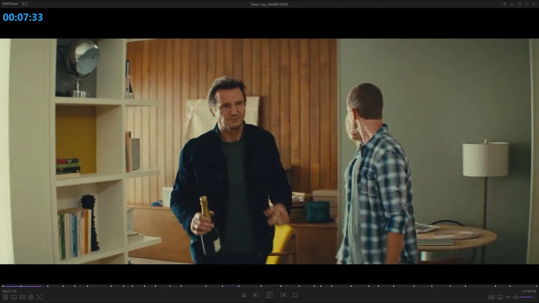Stop the video playback
Viewport: 539px width, 303px height.
click(295, 295)
